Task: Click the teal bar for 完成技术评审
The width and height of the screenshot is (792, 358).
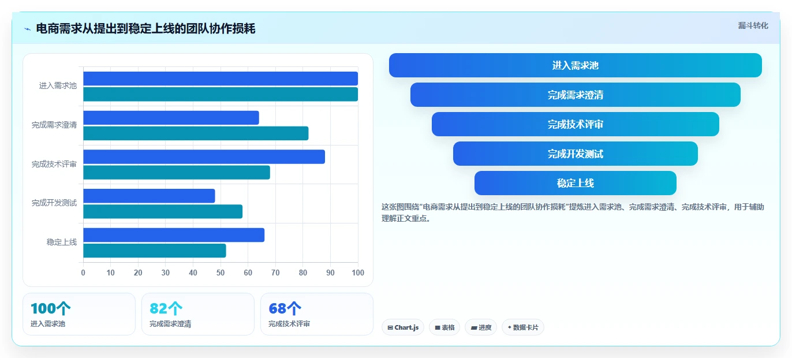Action: coord(177,172)
